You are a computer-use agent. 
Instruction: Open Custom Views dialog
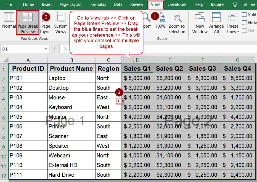coord(60,23)
